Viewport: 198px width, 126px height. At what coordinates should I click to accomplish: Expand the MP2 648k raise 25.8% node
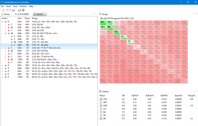(x=3, y=68)
